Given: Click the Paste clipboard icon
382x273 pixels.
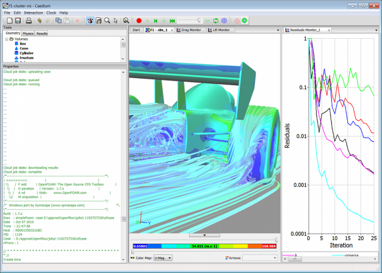Looking at the screenshot, I should tap(67, 21).
